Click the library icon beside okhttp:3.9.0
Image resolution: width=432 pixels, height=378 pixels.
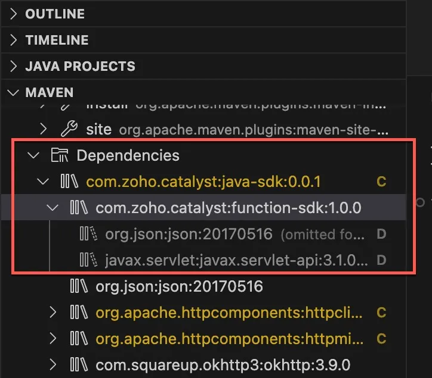pos(79,364)
